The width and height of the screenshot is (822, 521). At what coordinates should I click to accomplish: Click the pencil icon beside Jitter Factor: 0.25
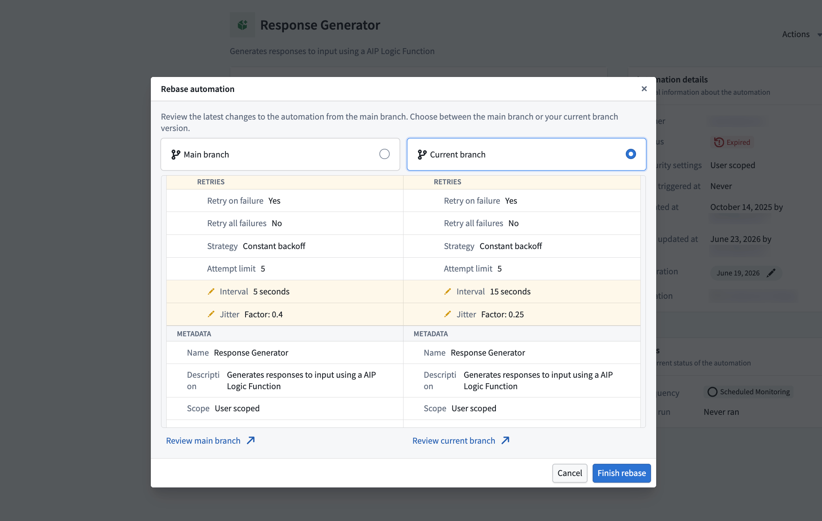(448, 314)
